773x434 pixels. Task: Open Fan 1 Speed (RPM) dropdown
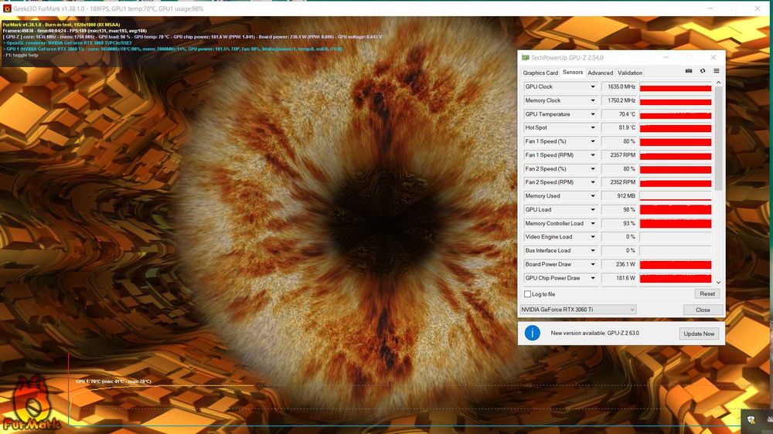click(593, 155)
